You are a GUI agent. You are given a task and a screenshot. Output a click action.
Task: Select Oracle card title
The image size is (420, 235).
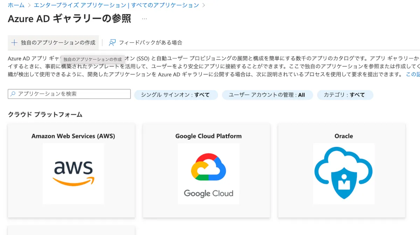point(344,136)
